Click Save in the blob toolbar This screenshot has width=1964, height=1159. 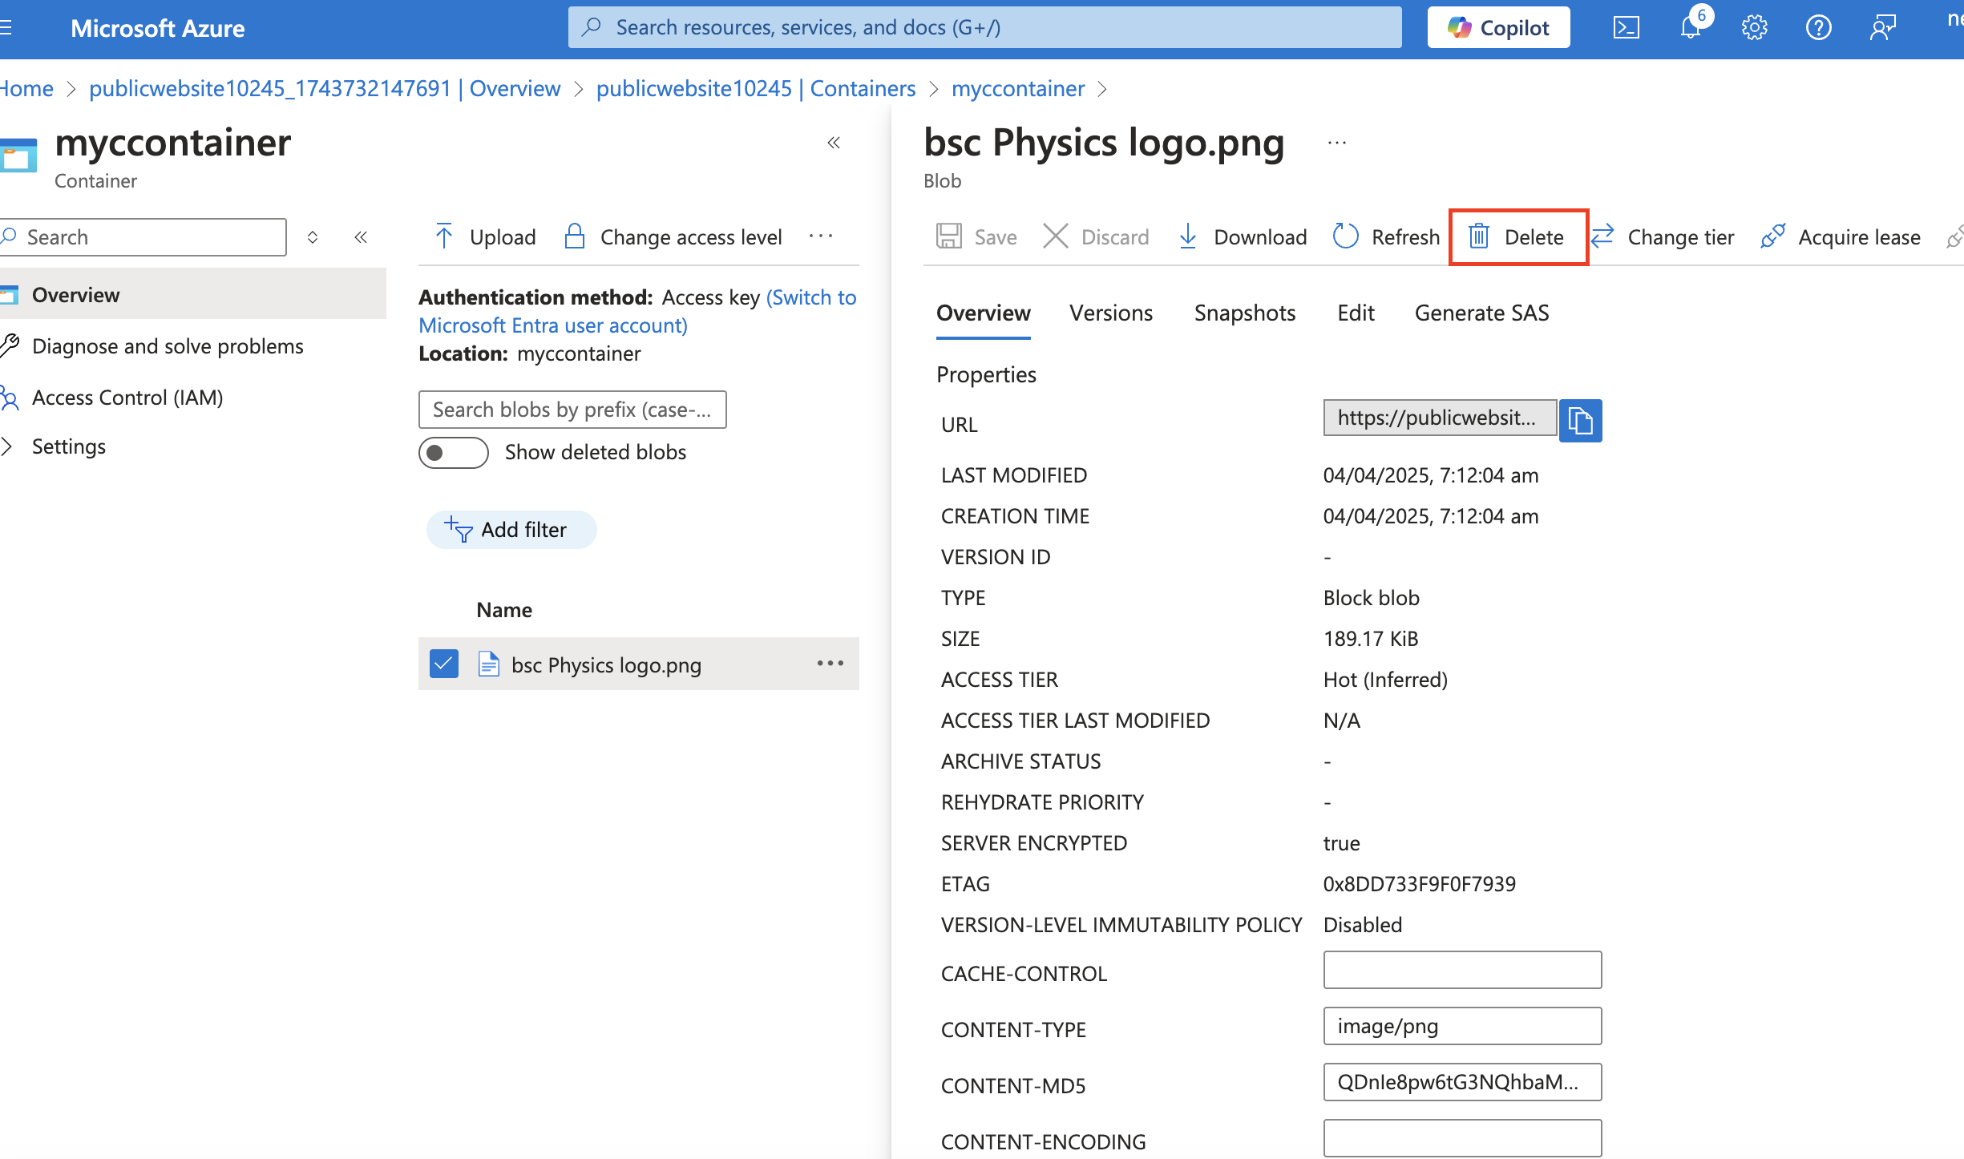[x=977, y=237]
